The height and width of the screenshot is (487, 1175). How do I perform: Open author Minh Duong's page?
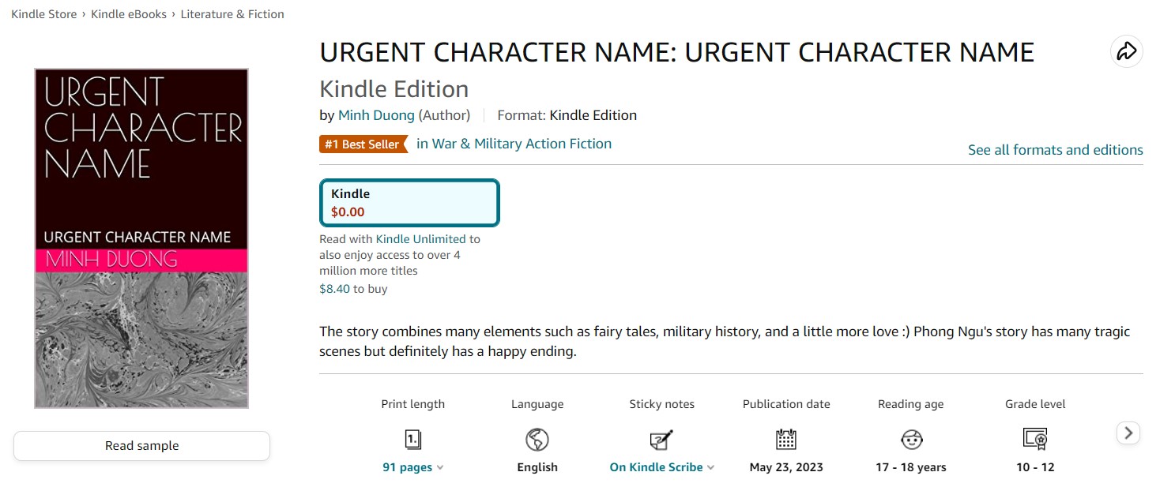point(376,115)
